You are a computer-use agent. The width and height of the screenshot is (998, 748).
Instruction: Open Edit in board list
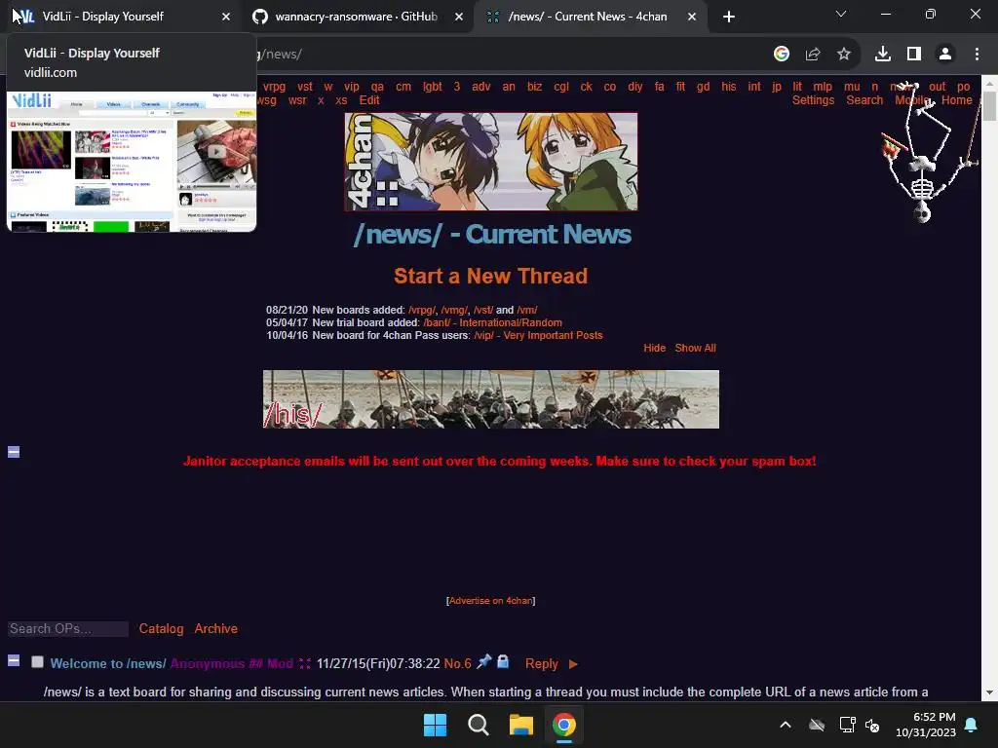tap(369, 100)
